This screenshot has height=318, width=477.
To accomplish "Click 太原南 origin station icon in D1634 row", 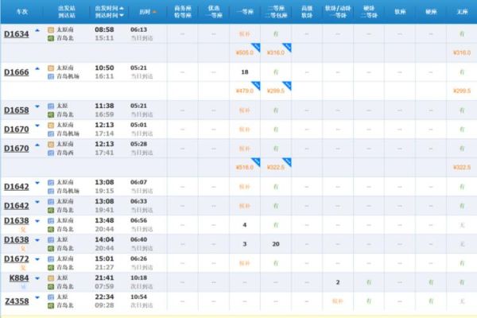I will (x=51, y=30).
